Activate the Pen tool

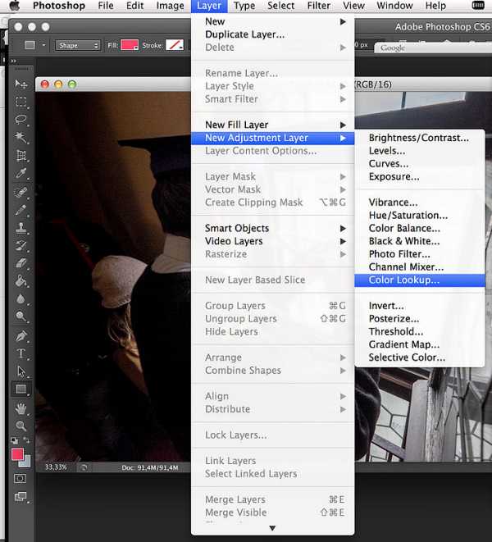pyautogui.click(x=20, y=336)
